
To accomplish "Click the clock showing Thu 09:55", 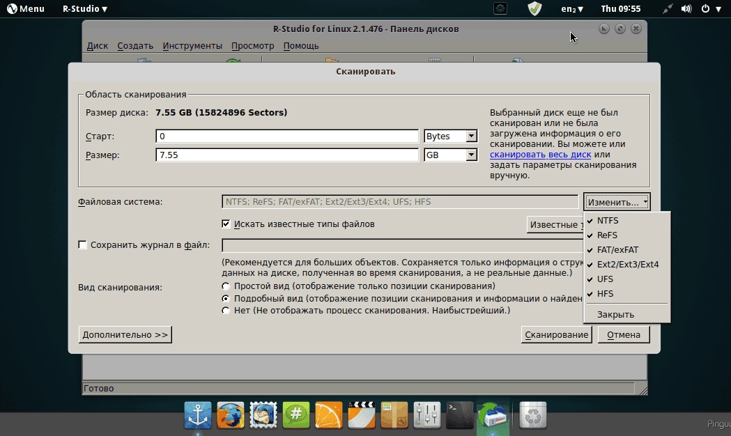I will [x=620, y=8].
